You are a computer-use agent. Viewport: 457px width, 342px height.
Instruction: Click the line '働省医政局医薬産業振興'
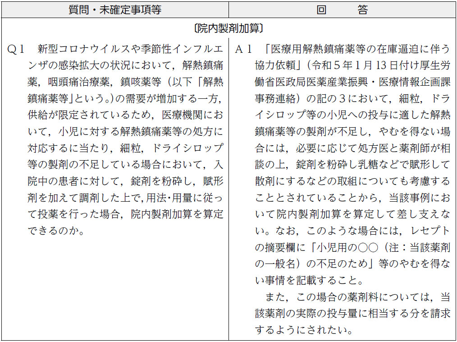pos(352,82)
